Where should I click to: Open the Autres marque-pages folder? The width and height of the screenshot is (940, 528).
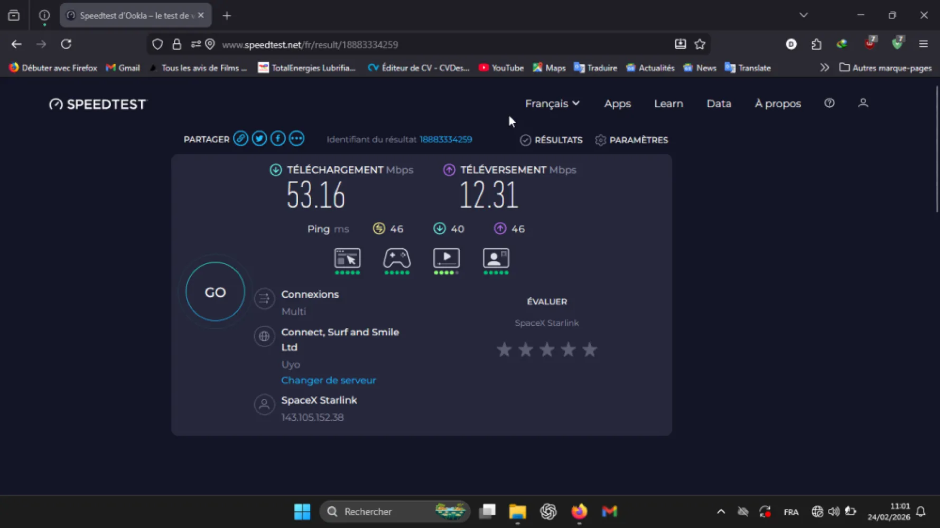[886, 68]
